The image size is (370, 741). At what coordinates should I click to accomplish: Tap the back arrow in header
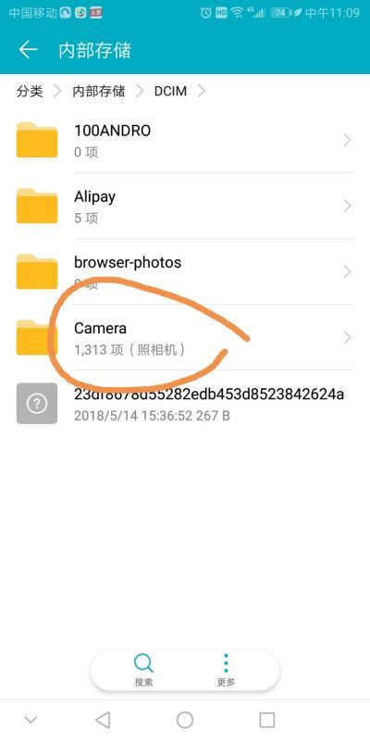click(28, 50)
